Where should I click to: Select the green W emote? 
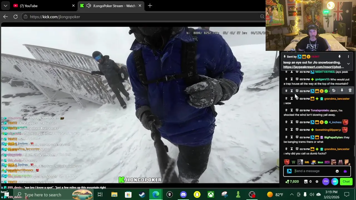[x=293, y=162]
